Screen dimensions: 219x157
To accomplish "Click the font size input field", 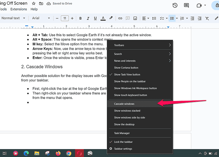I will click(x=65, y=18).
